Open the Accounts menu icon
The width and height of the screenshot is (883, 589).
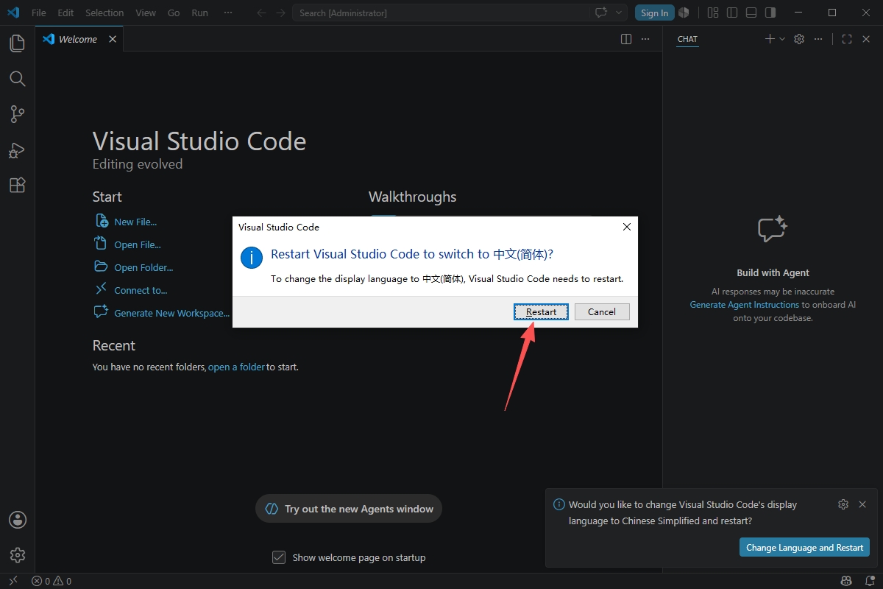pos(18,520)
